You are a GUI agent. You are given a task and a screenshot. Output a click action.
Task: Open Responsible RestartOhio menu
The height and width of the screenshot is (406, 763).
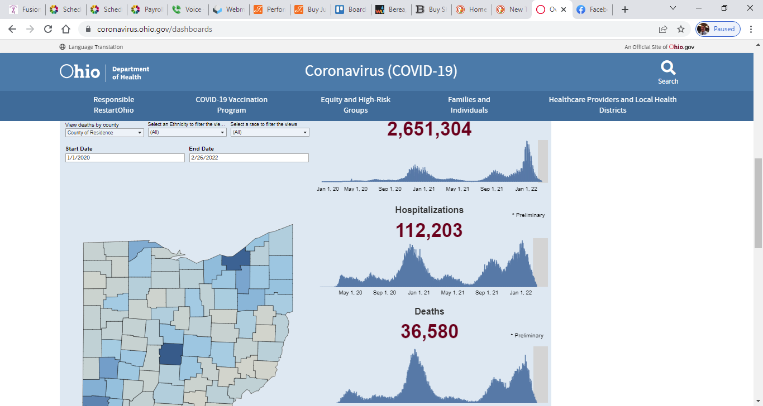113,105
